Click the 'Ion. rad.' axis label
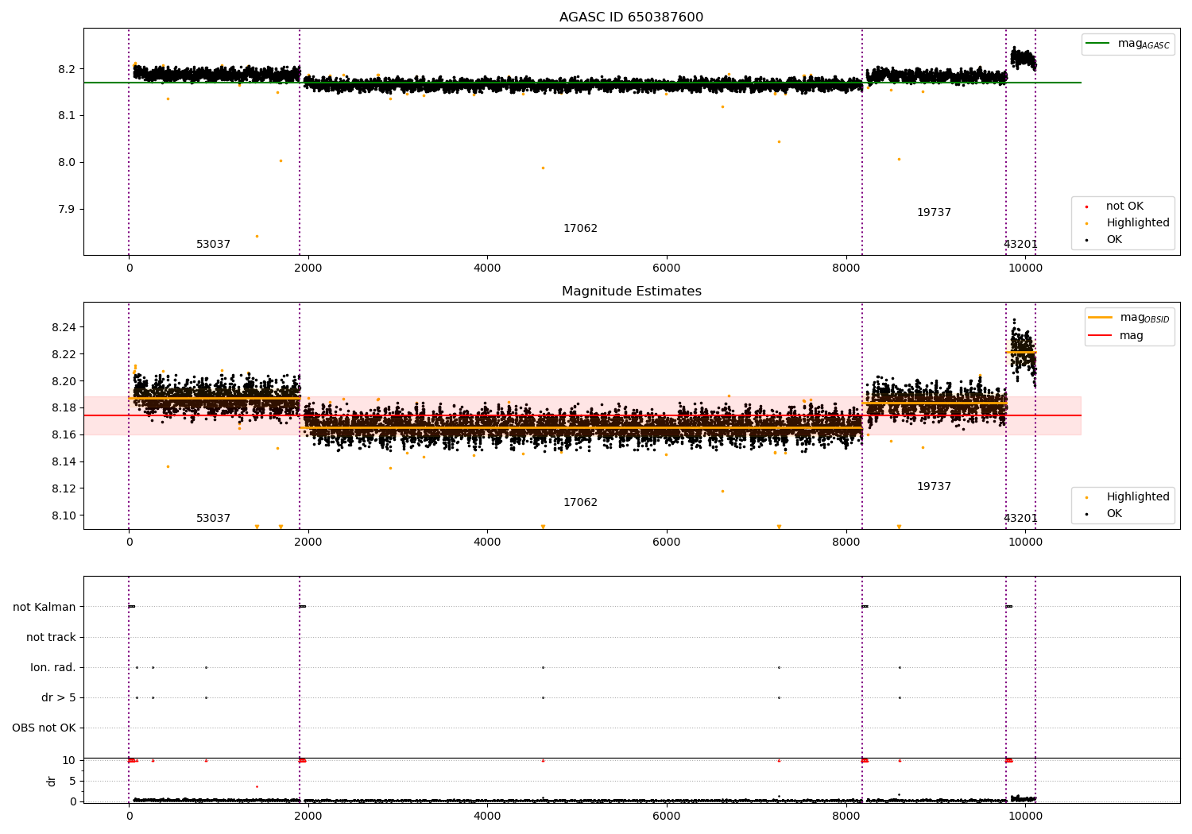This screenshot has height=834, width=1192. [x=53, y=667]
